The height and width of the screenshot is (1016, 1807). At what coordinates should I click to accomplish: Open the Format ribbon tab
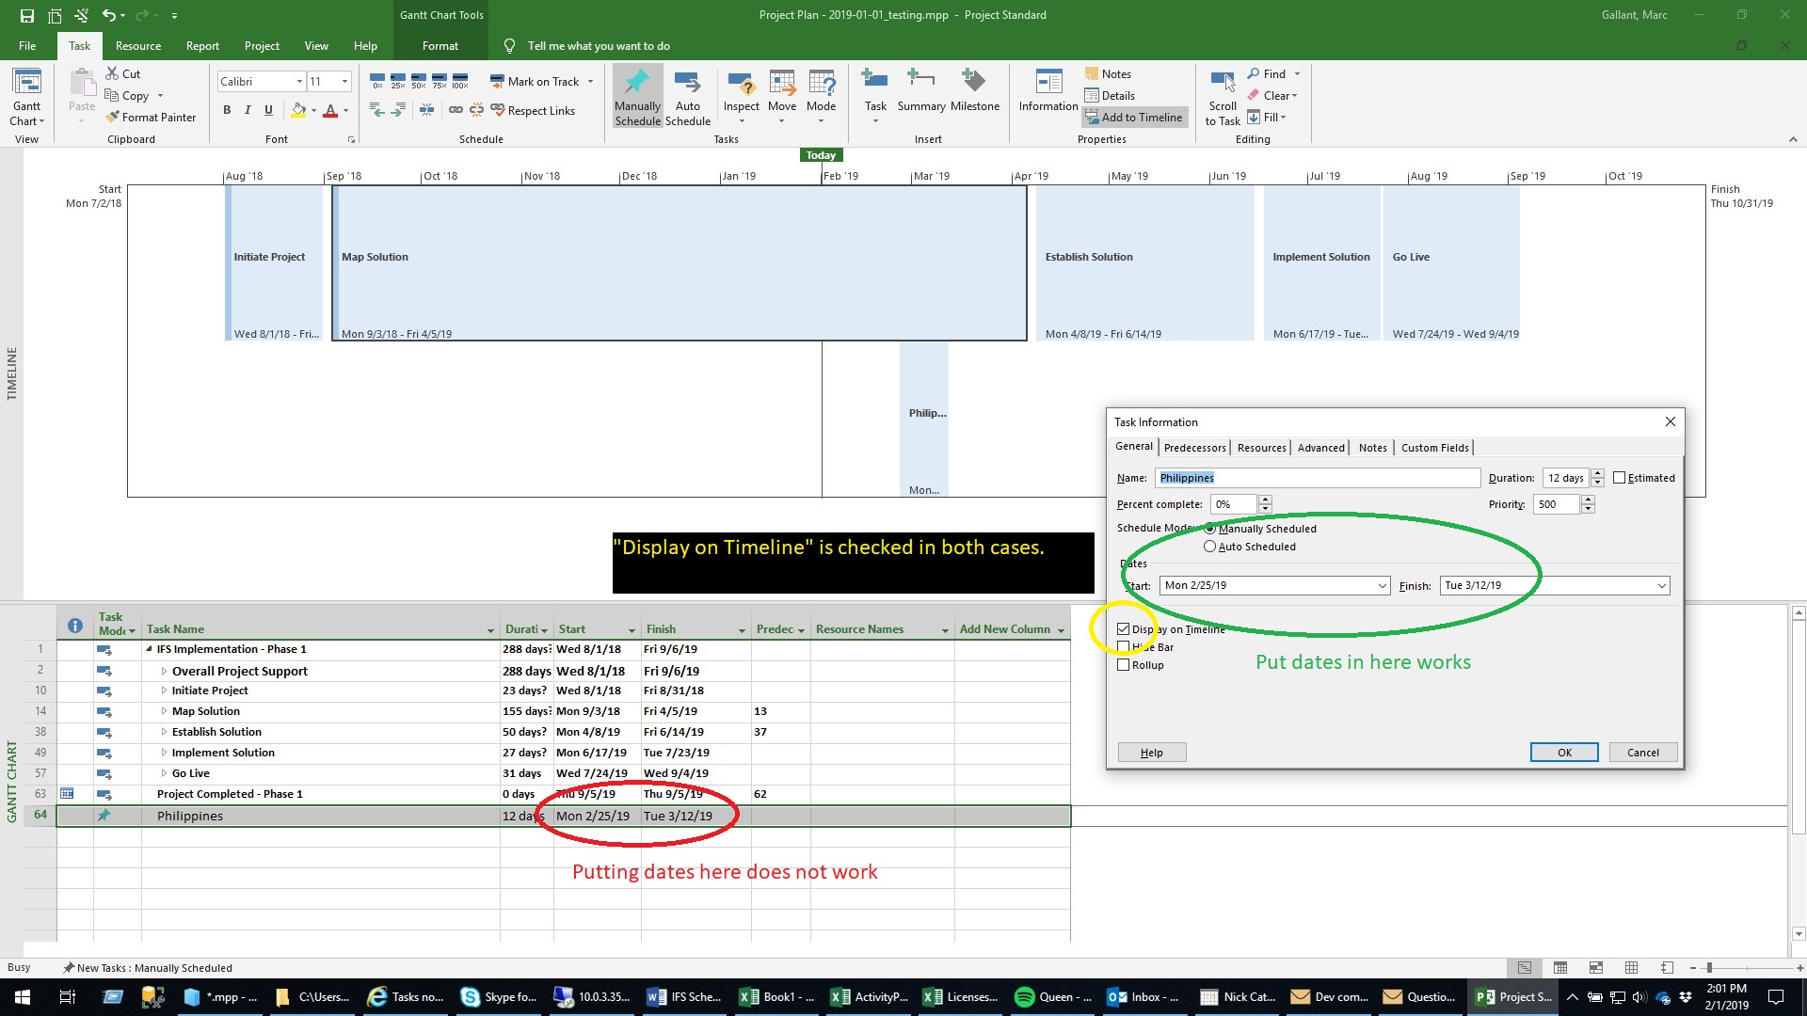440,46
